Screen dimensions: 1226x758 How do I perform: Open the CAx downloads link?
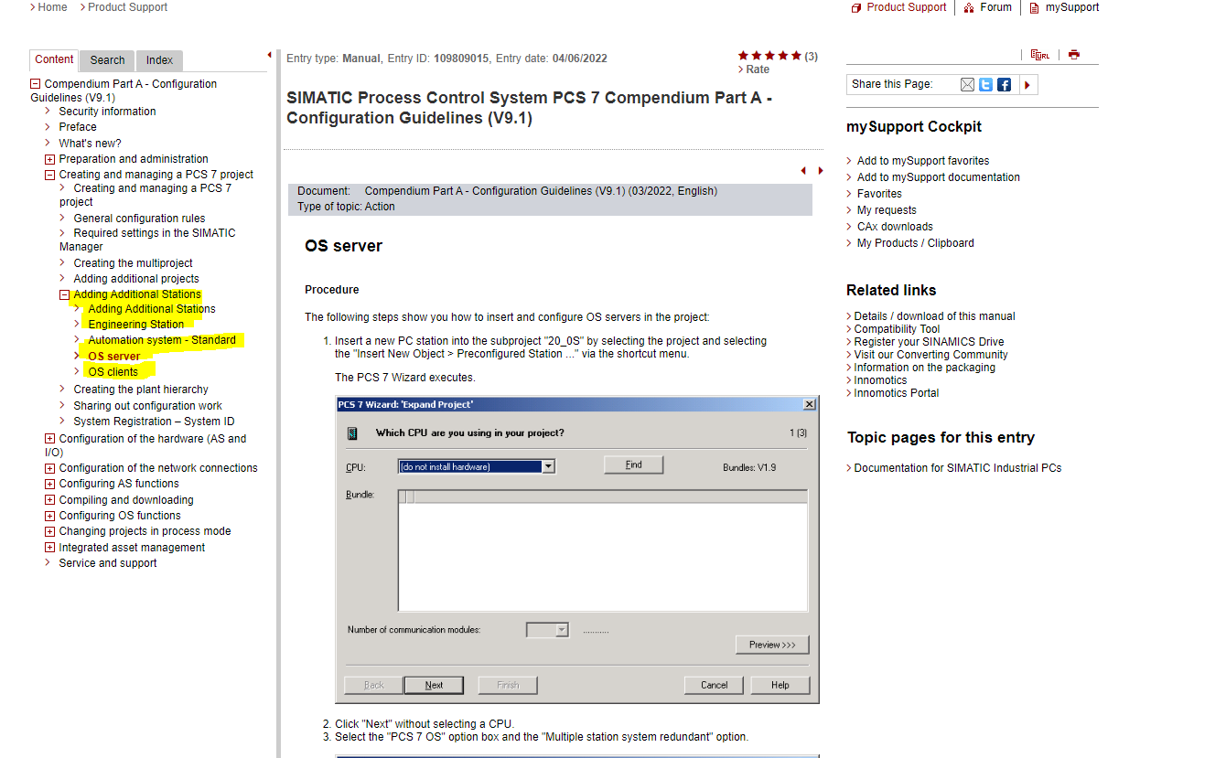pyautogui.click(x=895, y=227)
